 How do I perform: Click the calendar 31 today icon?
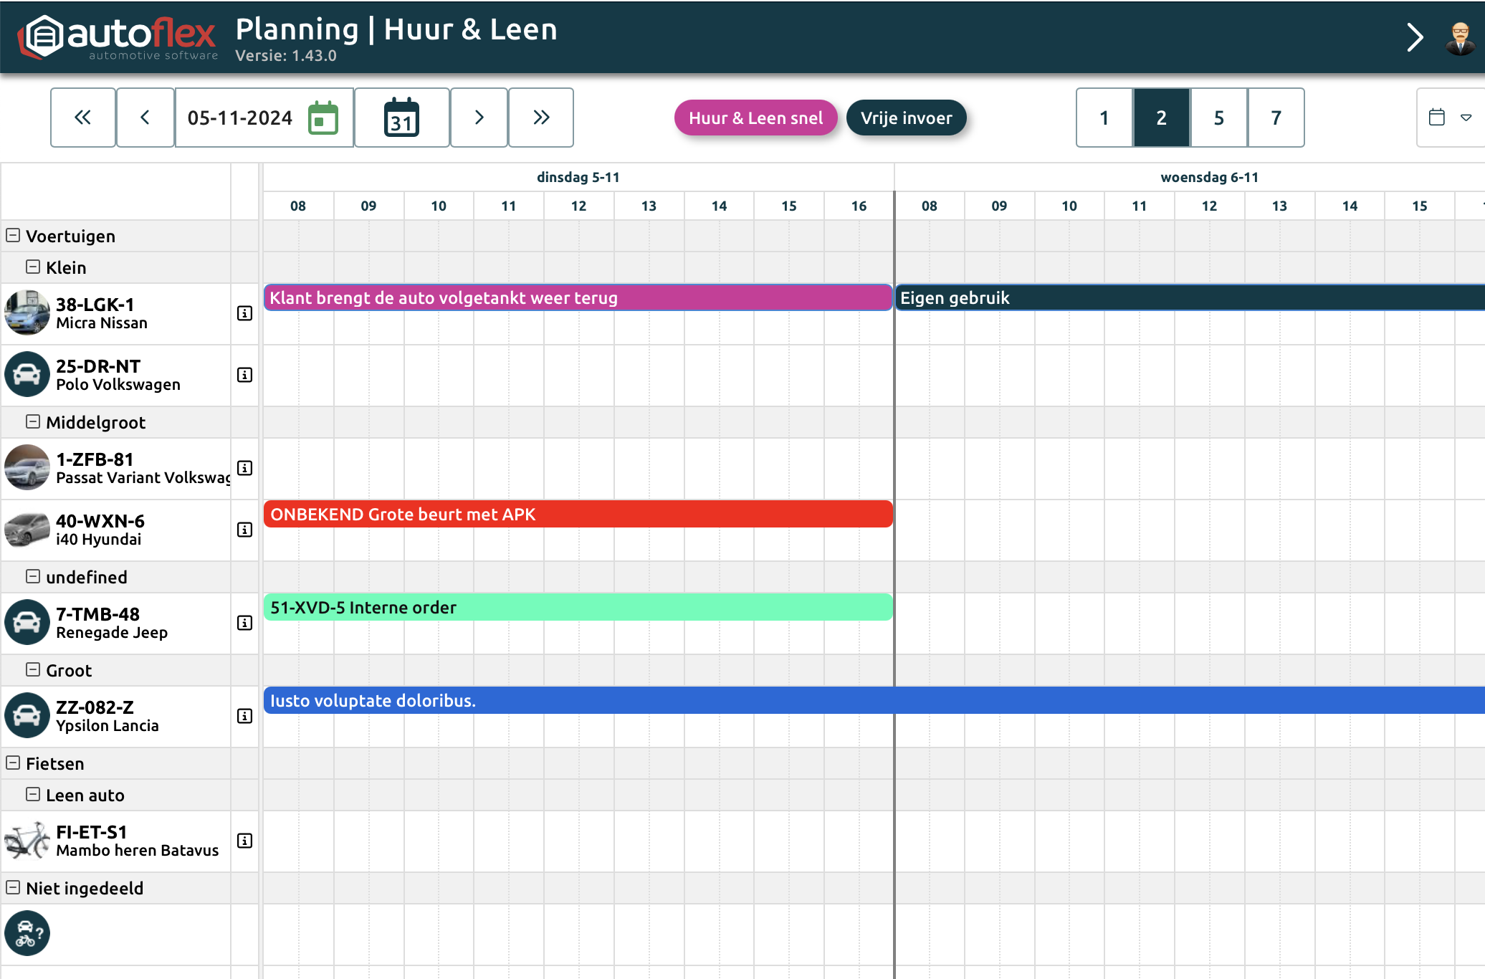[401, 118]
